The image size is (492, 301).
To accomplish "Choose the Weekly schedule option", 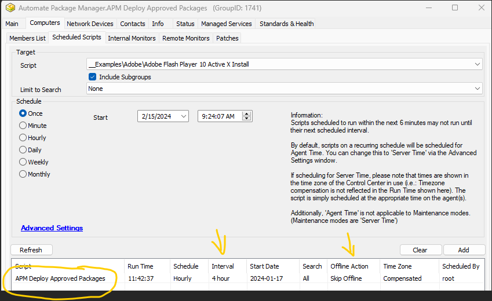I will (x=23, y=162).
